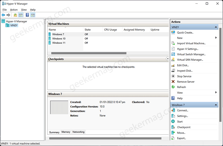This screenshot has width=223, height=146.
Task: Open Virtual Switch Manager... action
Action: click(191, 54)
